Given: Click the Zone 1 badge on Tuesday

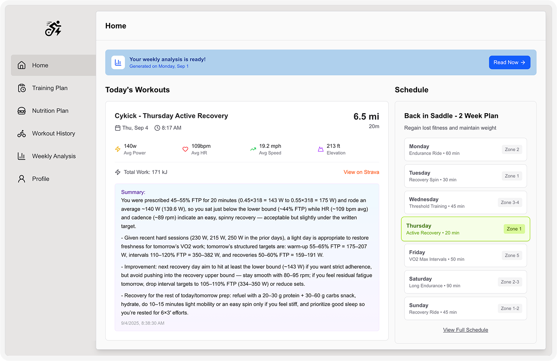Looking at the screenshot, I should tap(512, 176).
